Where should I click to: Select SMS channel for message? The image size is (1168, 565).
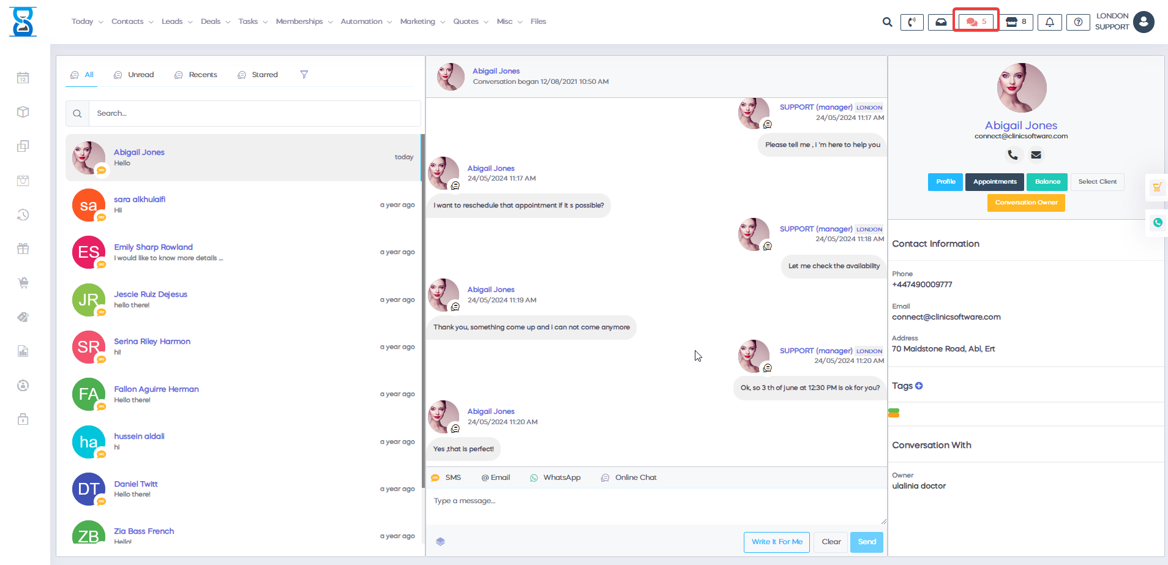click(446, 477)
